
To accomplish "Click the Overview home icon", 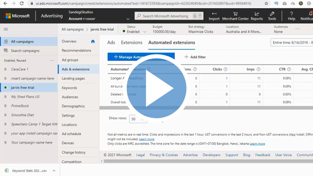I will tap(93, 42).
